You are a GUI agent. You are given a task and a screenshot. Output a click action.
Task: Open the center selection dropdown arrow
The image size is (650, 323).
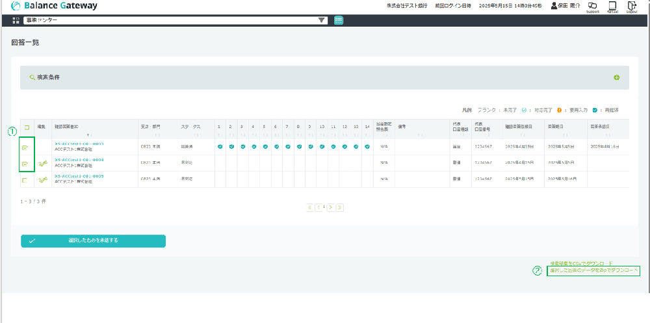(x=321, y=20)
